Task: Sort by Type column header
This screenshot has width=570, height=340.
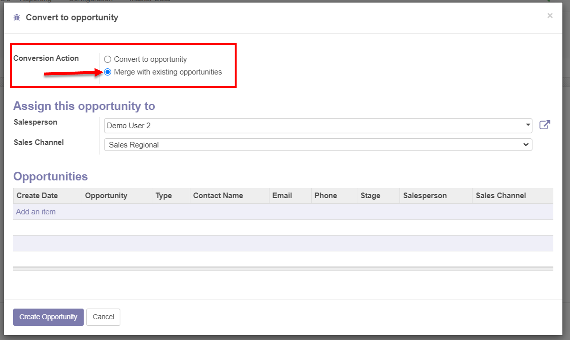Action: click(171, 195)
